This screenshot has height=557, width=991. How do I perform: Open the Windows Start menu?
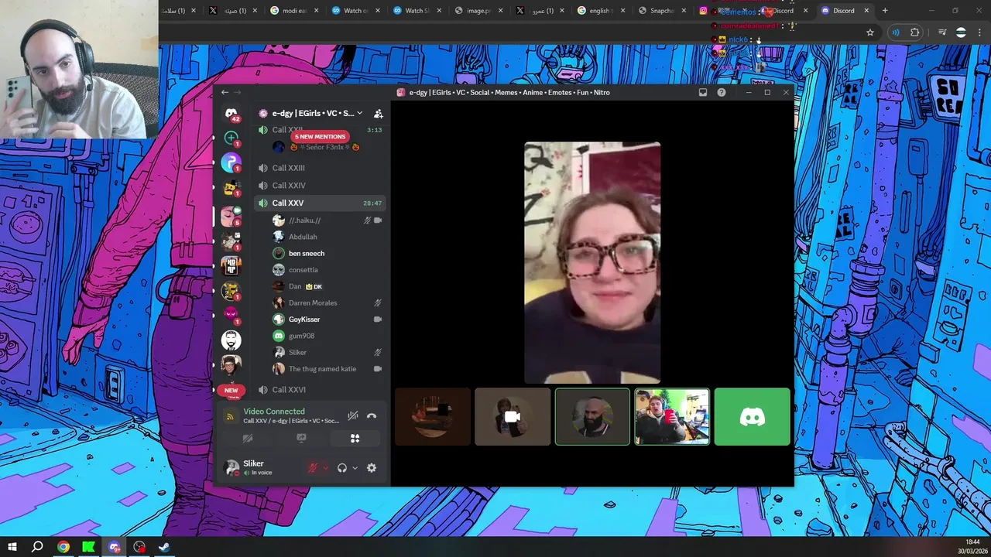[12, 547]
